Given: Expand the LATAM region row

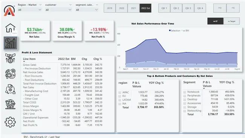Looking at the screenshot, I should click(120, 100).
